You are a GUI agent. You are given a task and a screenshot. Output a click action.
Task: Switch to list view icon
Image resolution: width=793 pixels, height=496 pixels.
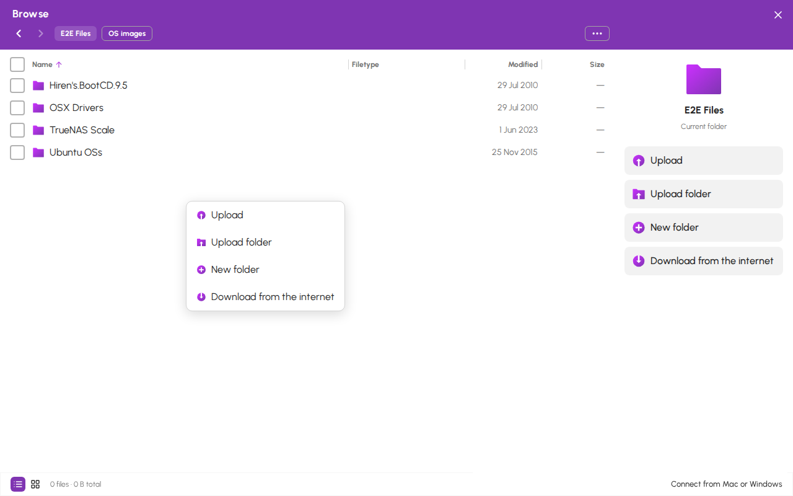coord(18,484)
